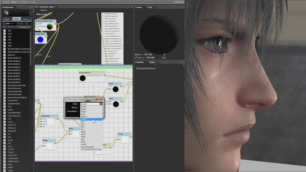The height and width of the screenshot is (172, 306).
Task: Adjust the thumbnail size slider in AssetBrowser
Action: (11, 23)
